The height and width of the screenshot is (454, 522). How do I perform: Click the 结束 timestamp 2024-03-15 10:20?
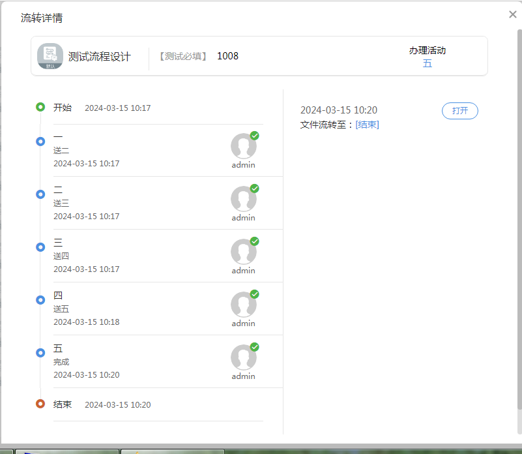click(117, 404)
